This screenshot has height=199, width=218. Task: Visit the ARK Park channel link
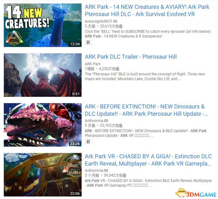[93, 64]
